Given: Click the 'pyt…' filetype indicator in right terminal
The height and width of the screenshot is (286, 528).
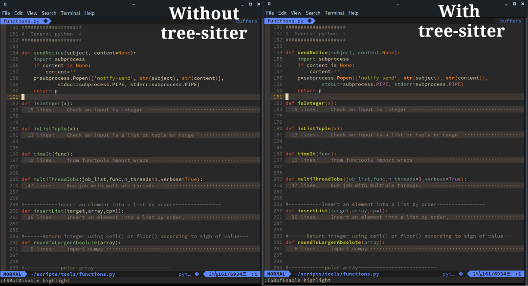Looking at the screenshot, I should (x=448, y=274).
